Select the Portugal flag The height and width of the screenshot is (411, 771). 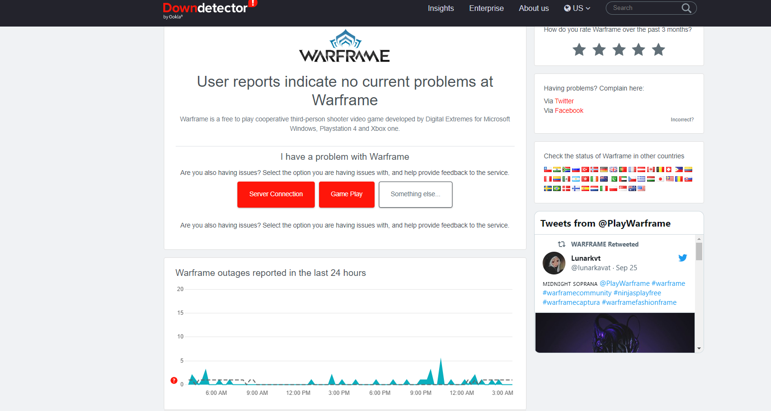623,169
